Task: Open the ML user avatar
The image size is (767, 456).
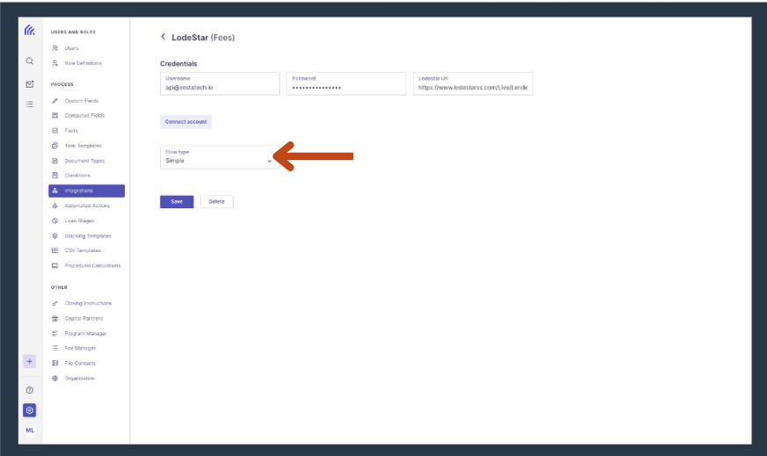Action: (30, 431)
